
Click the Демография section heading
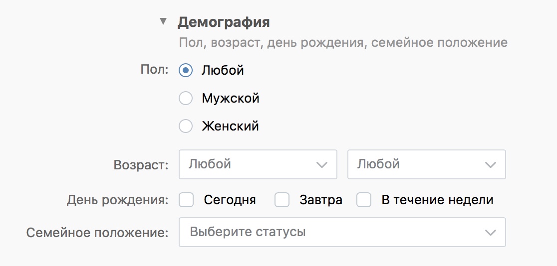tap(224, 22)
